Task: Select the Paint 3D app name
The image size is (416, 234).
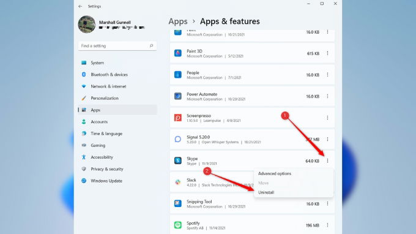Action: pos(195,51)
